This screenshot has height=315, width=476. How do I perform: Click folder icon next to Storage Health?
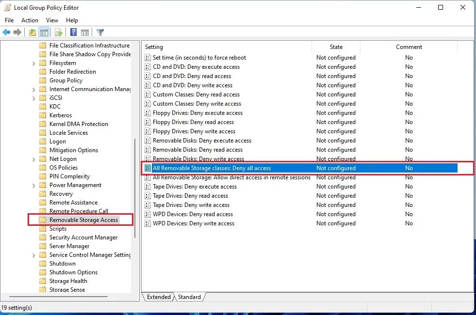click(x=43, y=281)
